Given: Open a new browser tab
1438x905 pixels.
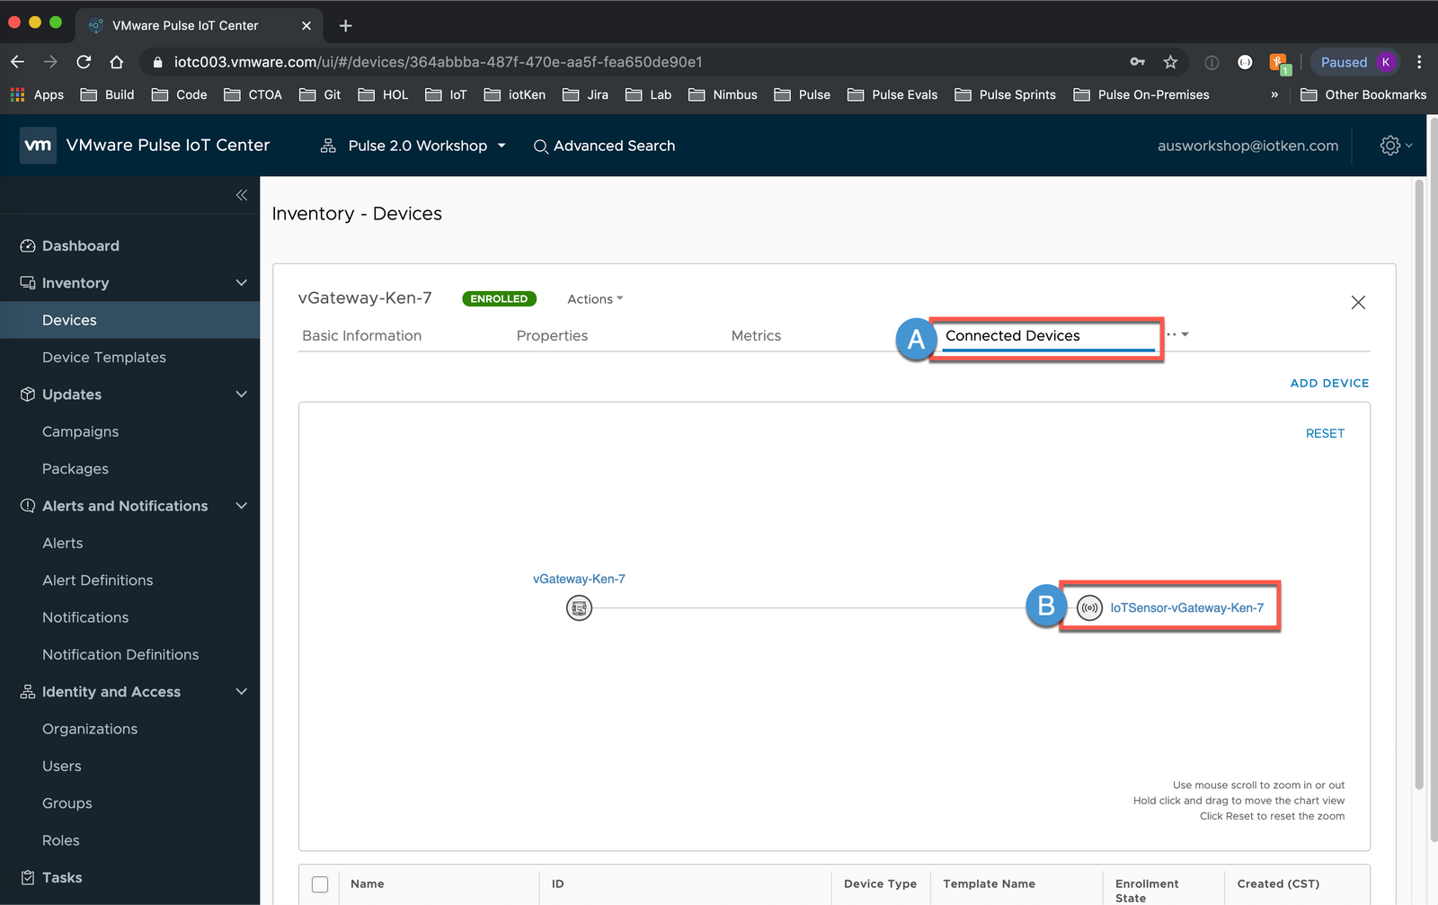Looking at the screenshot, I should (x=345, y=25).
